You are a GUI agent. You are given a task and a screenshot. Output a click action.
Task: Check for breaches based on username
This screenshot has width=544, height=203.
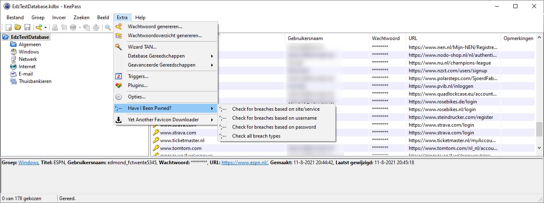pyautogui.click(x=277, y=118)
